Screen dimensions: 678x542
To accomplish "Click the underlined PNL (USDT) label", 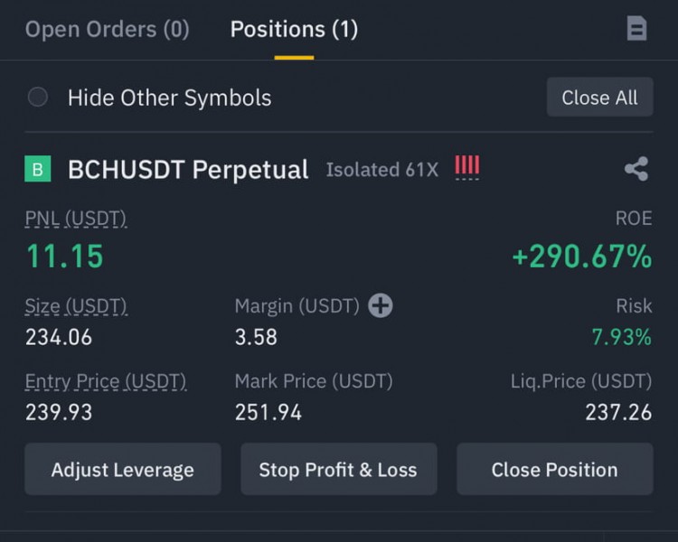I will coord(75,218).
